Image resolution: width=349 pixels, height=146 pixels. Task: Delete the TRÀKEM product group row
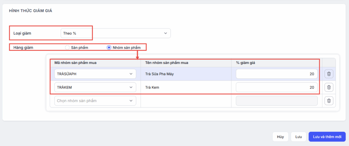329,87
